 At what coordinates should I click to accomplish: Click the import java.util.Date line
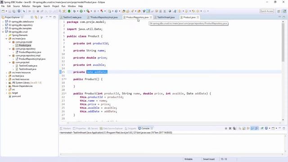tap(85, 29)
